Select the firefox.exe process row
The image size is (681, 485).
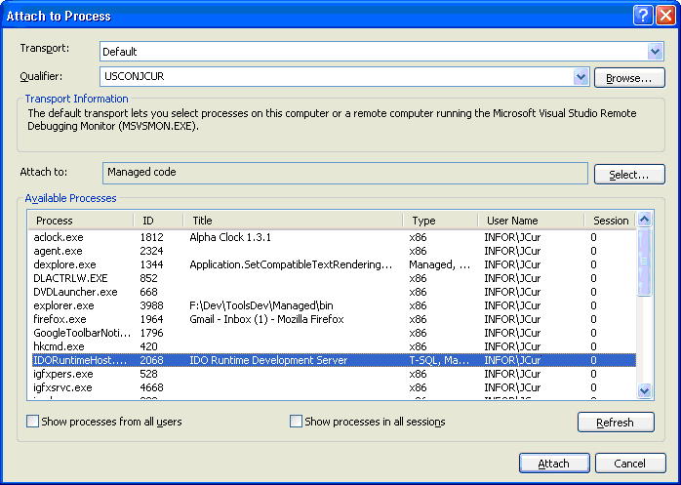[60, 319]
